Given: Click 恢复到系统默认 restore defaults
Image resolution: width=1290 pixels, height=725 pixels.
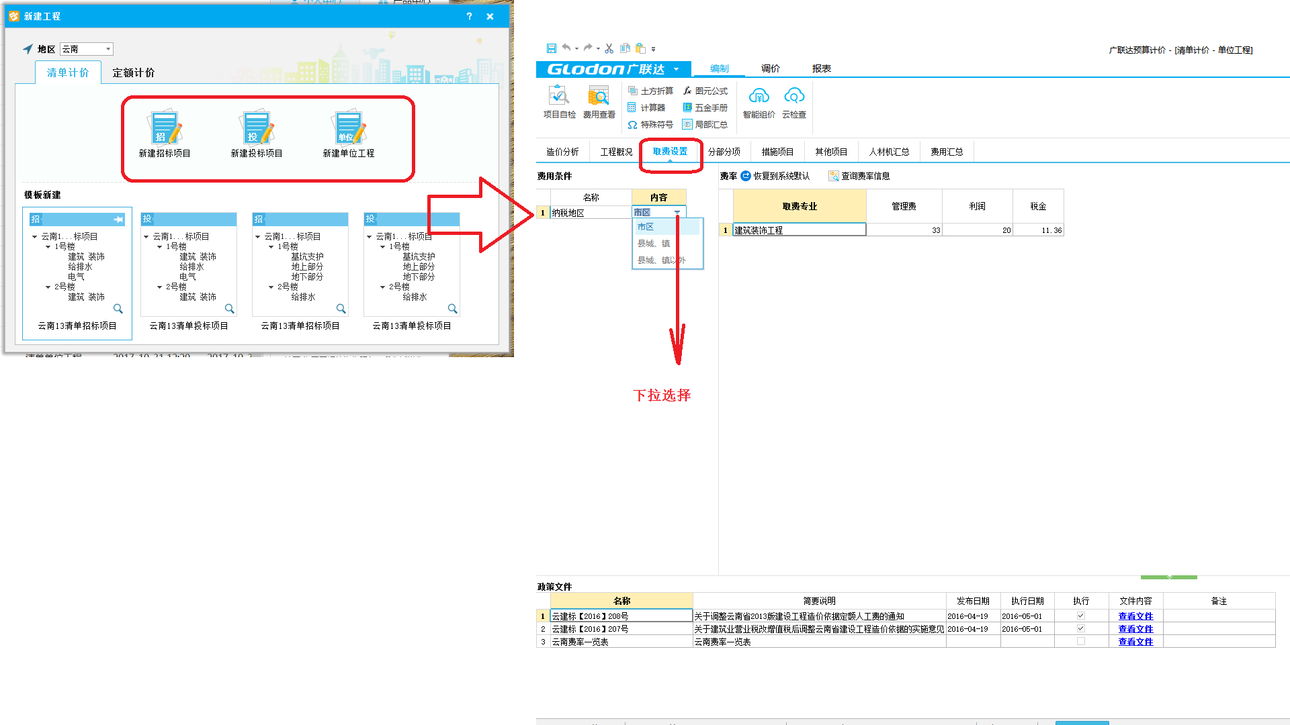Looking at the screenshot, I should tap(775, 176).
